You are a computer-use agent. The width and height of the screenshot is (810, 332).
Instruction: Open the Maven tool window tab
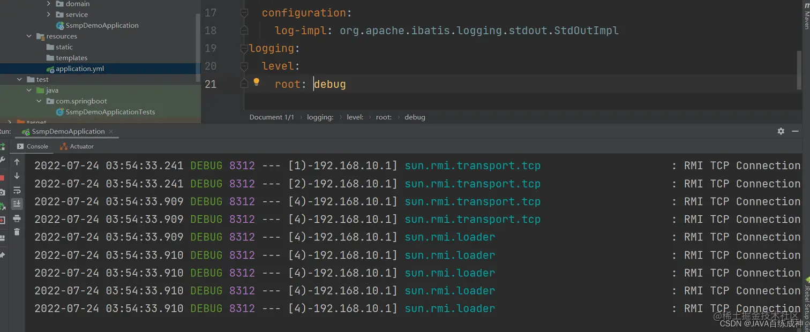tap(806, 16)
